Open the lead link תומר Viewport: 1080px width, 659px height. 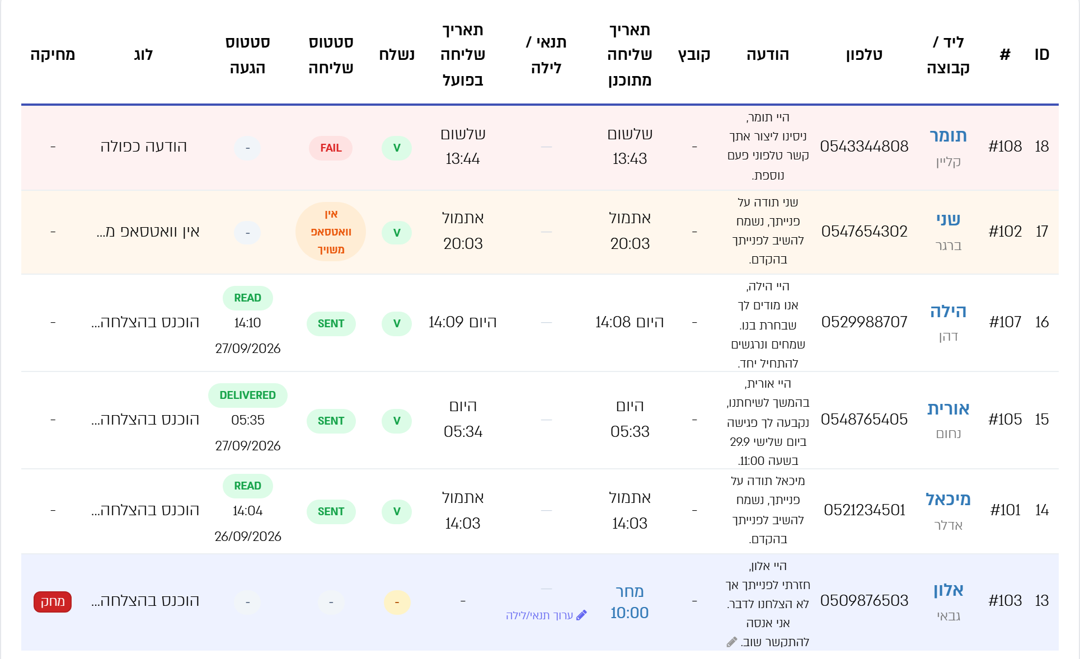pyautogui.click(x=948, y=135)
